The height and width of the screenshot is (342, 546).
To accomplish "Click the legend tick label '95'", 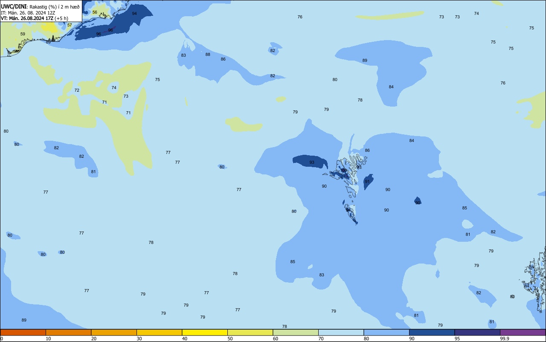I will pos(458,339).
